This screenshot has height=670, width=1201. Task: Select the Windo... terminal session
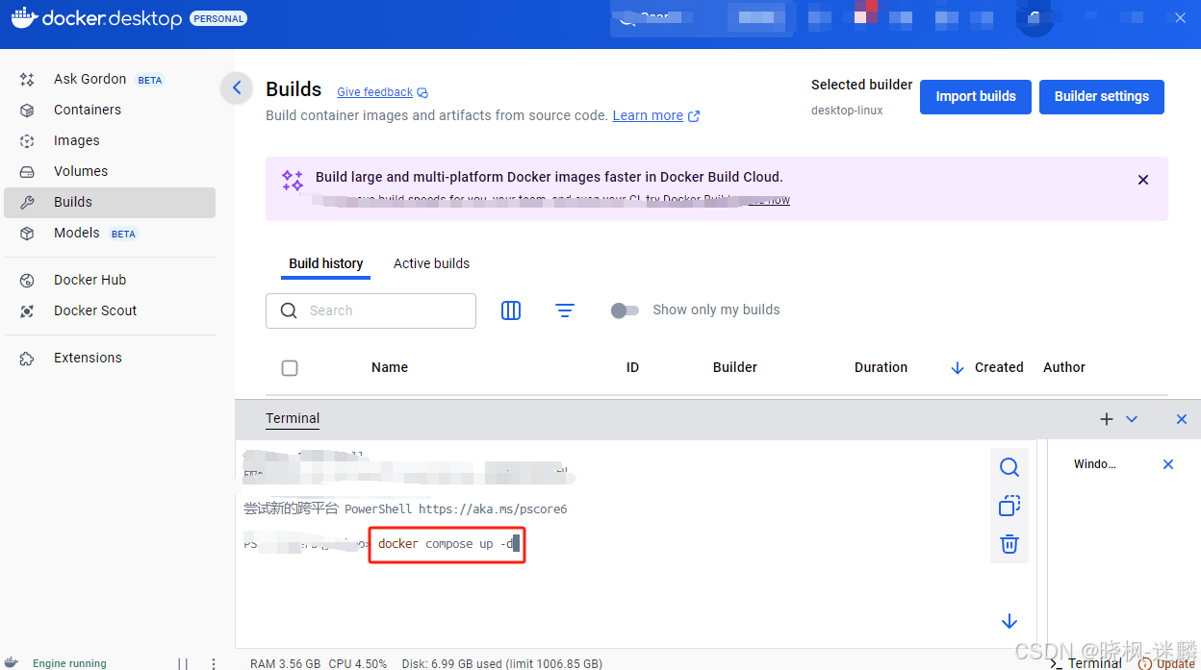coord(1095,464)
